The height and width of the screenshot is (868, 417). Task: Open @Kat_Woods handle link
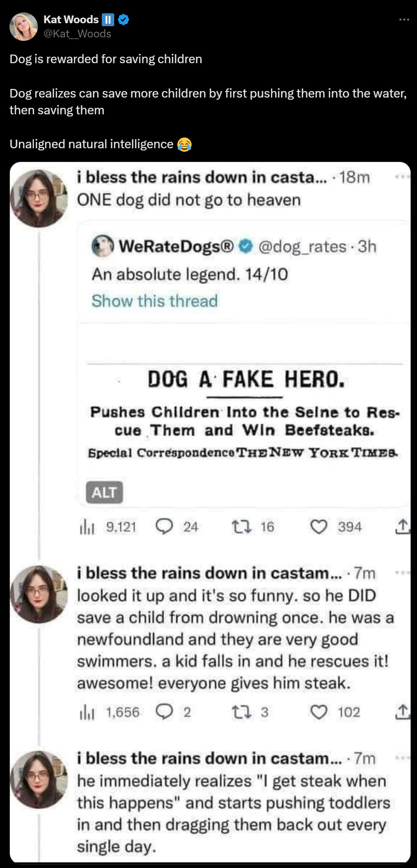[77, 34]
